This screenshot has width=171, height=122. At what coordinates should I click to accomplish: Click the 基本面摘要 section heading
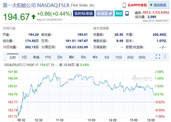click(101, 28)
